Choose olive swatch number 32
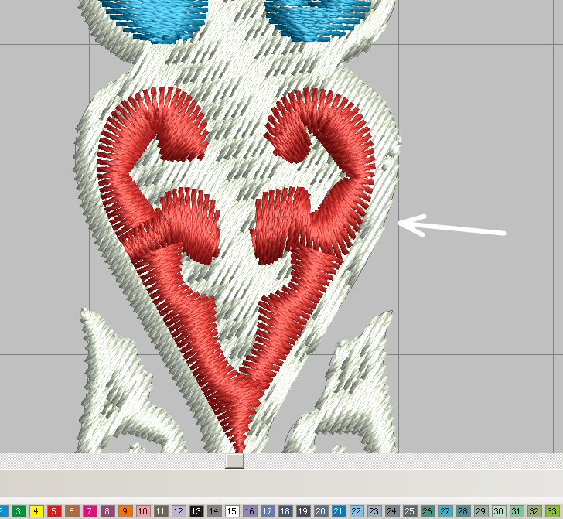 tap(534, 511)
